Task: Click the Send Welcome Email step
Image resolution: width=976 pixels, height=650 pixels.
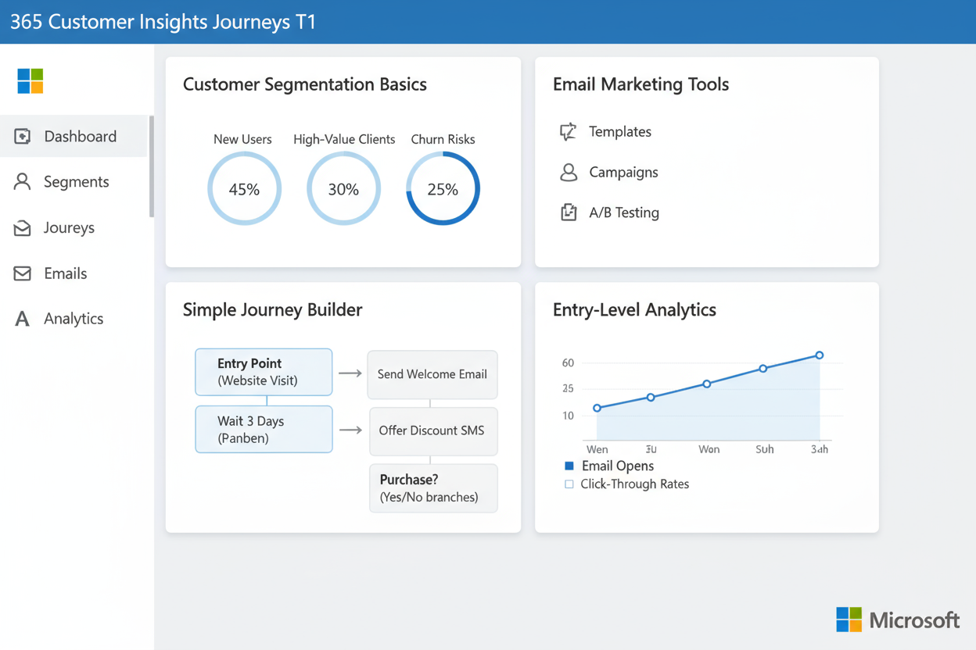Action: [432, 374]
